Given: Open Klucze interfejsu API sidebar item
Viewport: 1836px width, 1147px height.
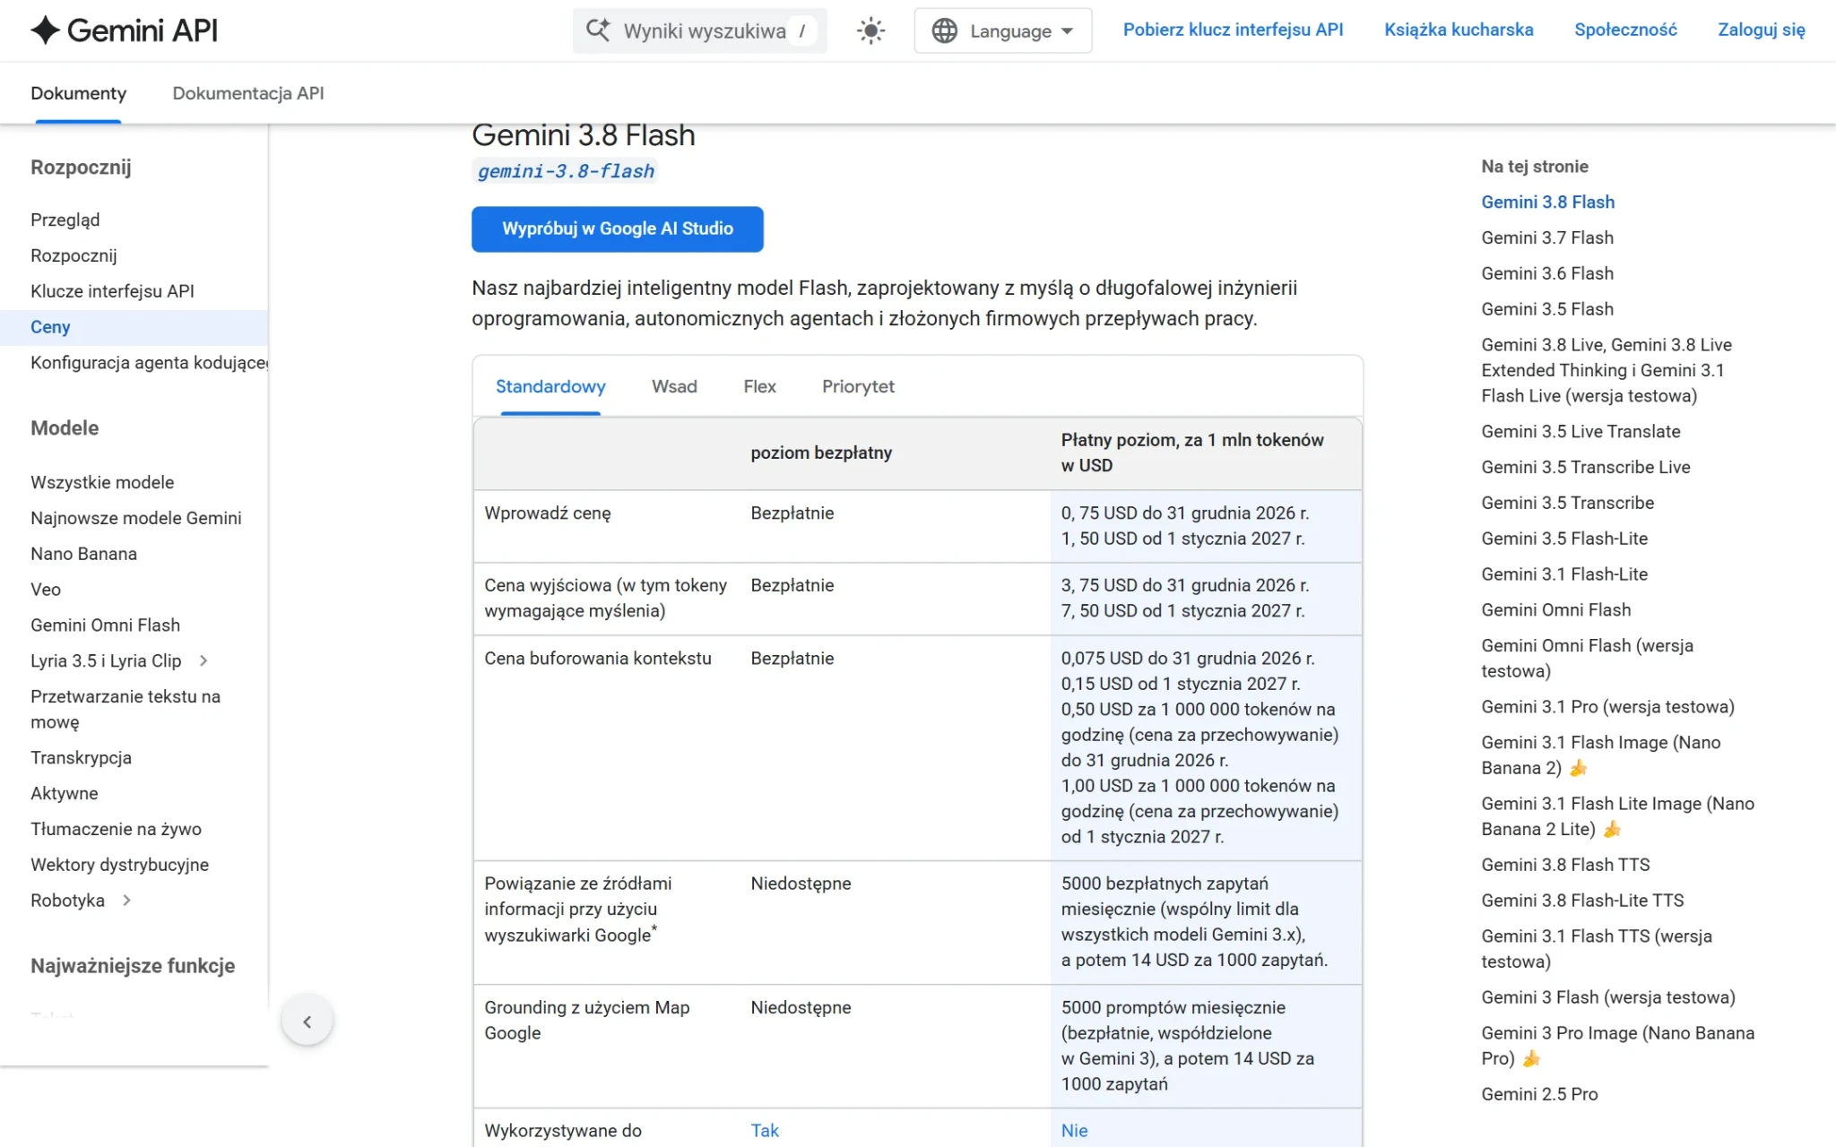Looking at the screenshot, I should tap(112, 291).
